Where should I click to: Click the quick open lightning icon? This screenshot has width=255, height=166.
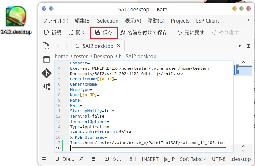pos(240,46)
